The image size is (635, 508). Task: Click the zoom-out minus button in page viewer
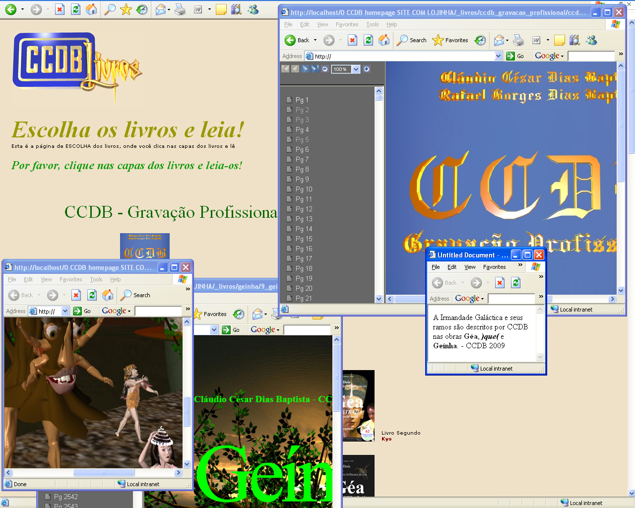325,69
